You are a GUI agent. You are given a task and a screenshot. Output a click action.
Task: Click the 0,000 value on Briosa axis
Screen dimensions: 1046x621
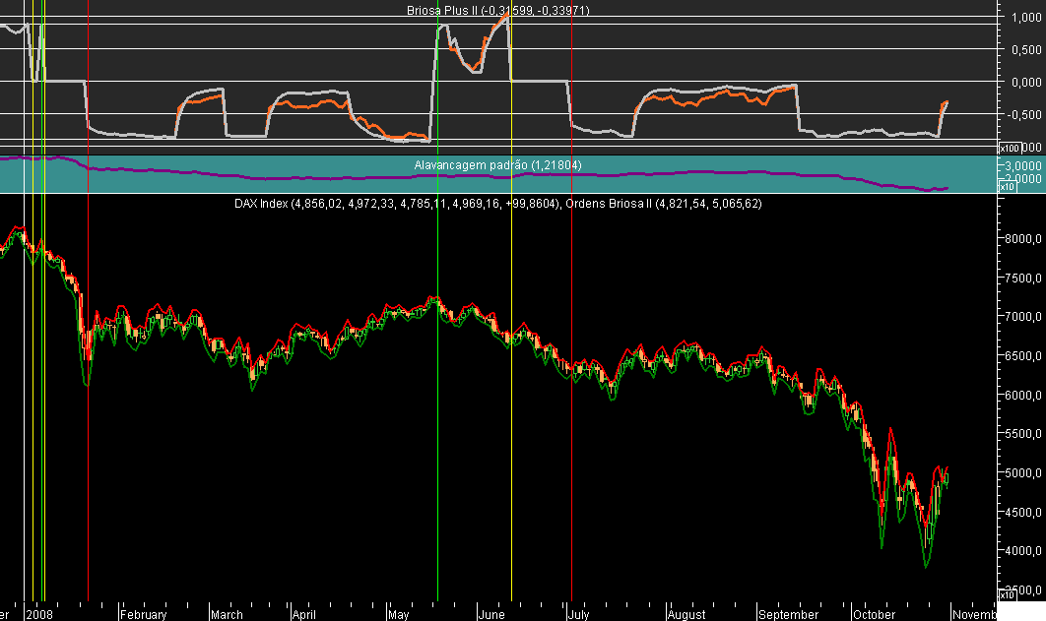(1026, 82)
